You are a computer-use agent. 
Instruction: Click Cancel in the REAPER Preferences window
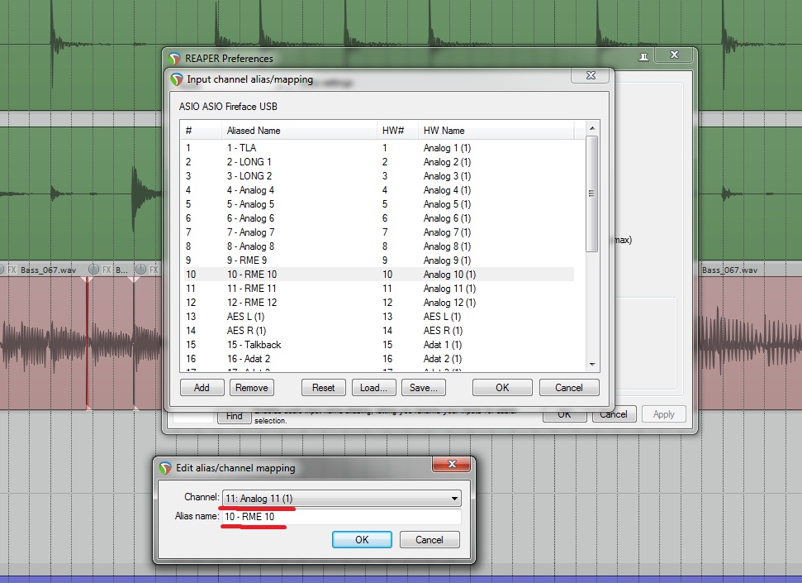pyautogui.click(x=614, y=414)
